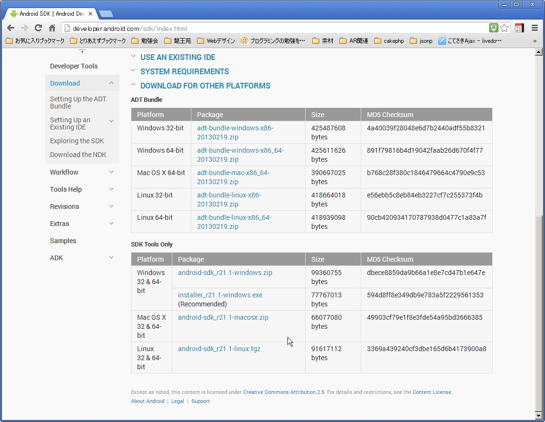Expand the Workflow sidebar chevron
The height and width of the screenshot is (422, 545).
pyautogui.click(x=111, y=172)
